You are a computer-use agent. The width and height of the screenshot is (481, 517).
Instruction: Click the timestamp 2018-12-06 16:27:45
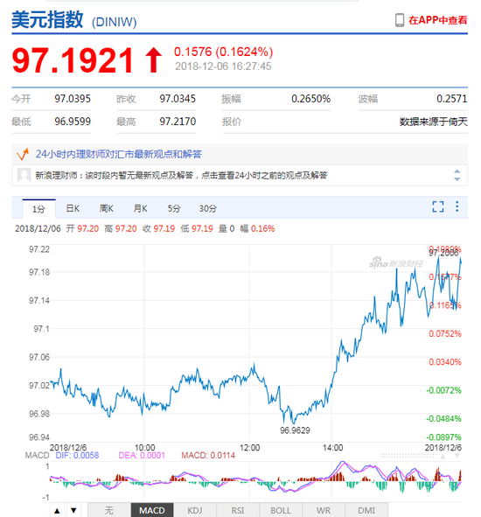pyautogui.click(x=223, y=66)
